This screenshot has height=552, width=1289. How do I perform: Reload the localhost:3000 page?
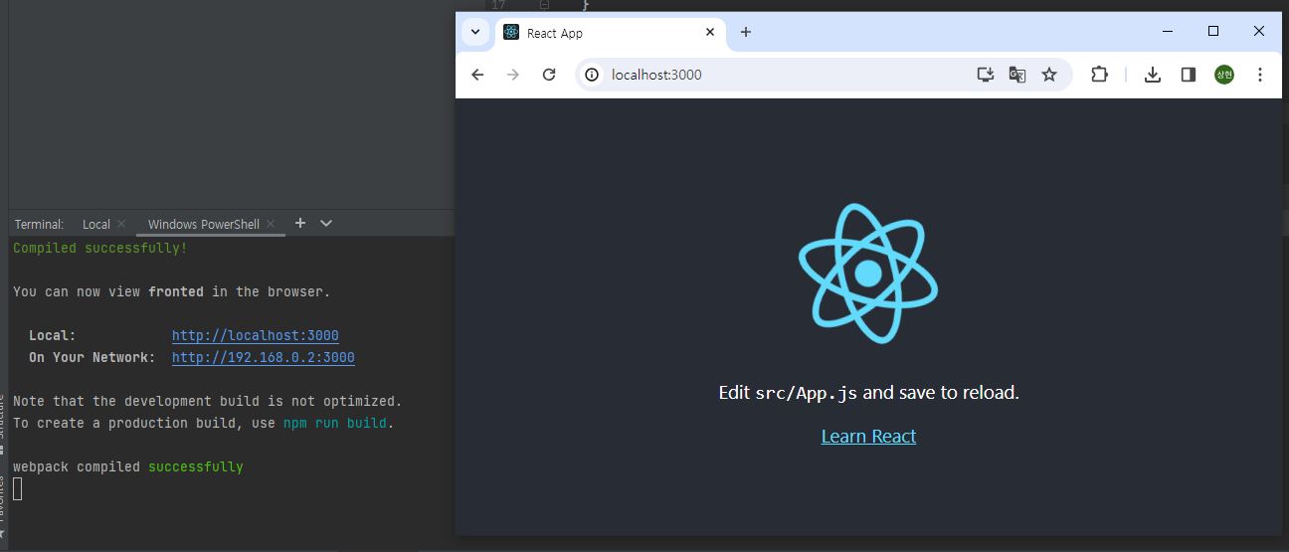coord(549,75)
